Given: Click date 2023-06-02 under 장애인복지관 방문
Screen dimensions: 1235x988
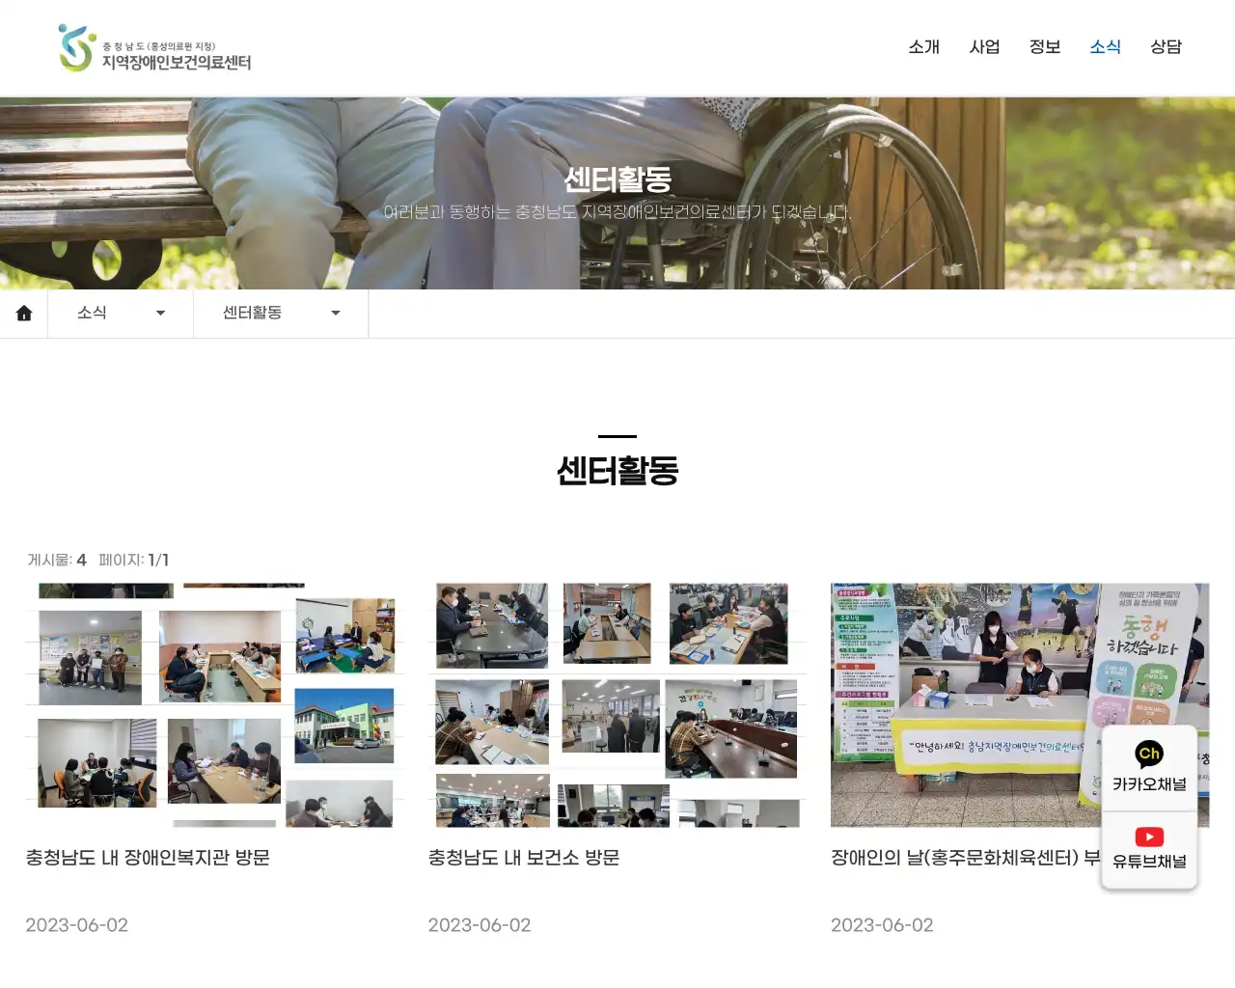Looking at the screenshot, I should click(76, 925).
